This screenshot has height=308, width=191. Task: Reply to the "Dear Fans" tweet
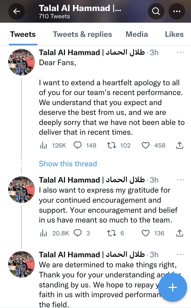click(x=78, y=146)
